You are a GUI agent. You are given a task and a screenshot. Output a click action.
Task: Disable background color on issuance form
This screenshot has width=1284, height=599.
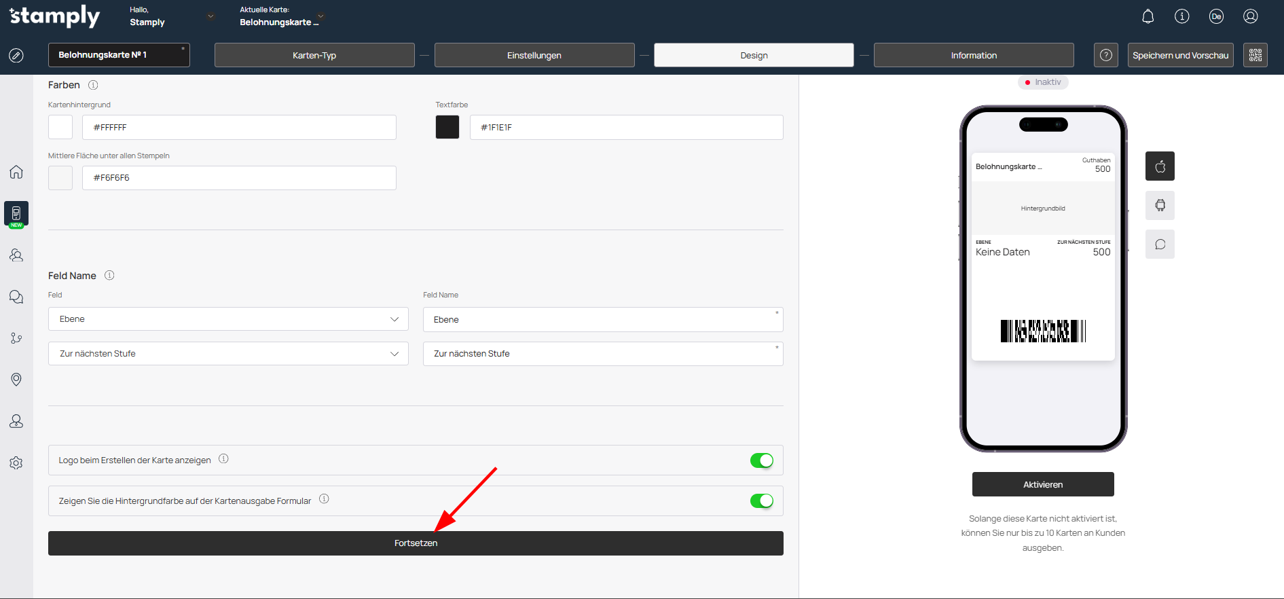pyautogui.click(x=761, y=501)
